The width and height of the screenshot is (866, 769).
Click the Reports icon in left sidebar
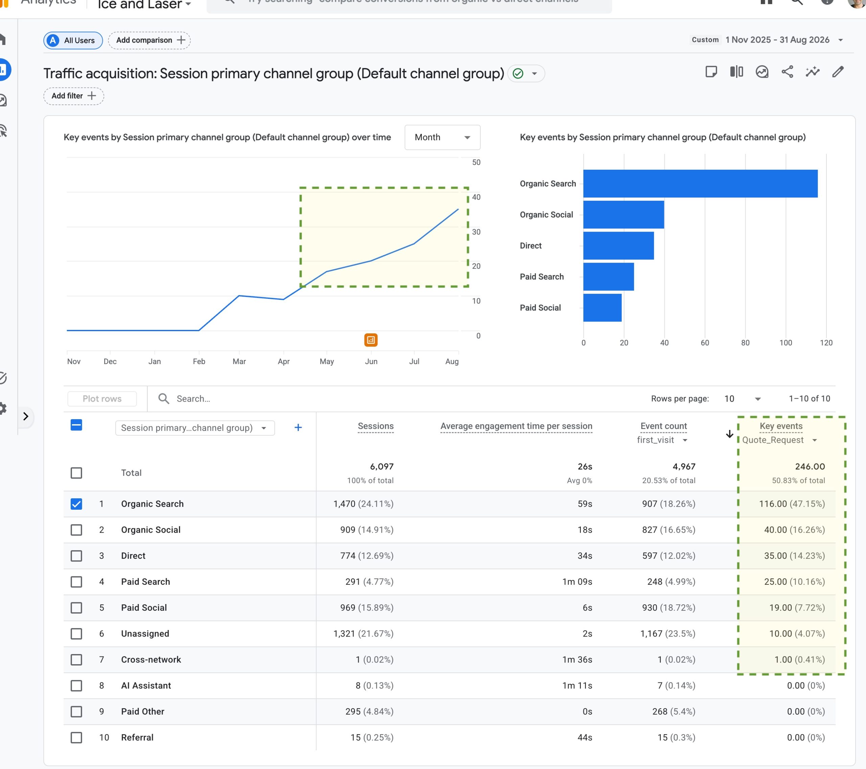click(3, 69)
